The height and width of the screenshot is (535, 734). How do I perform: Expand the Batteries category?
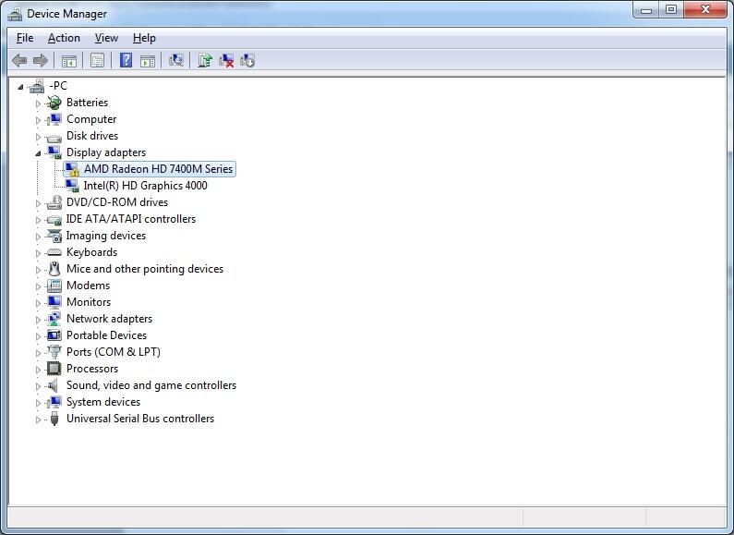(x=39, y=103)
